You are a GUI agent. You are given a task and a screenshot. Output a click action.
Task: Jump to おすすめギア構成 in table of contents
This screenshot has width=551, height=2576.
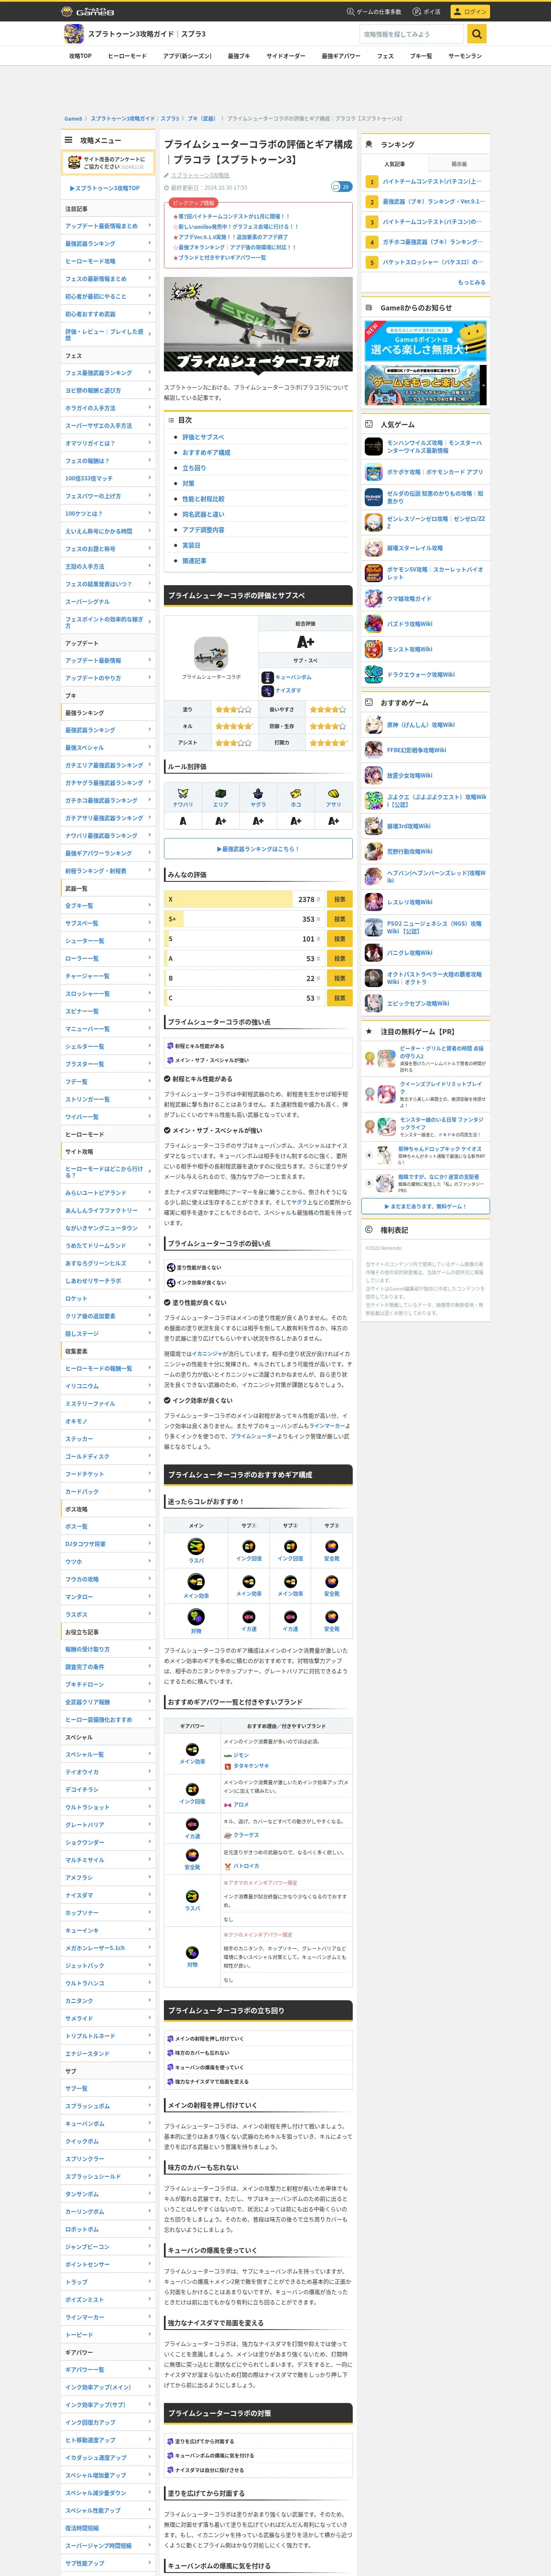(x=206, y=452)
